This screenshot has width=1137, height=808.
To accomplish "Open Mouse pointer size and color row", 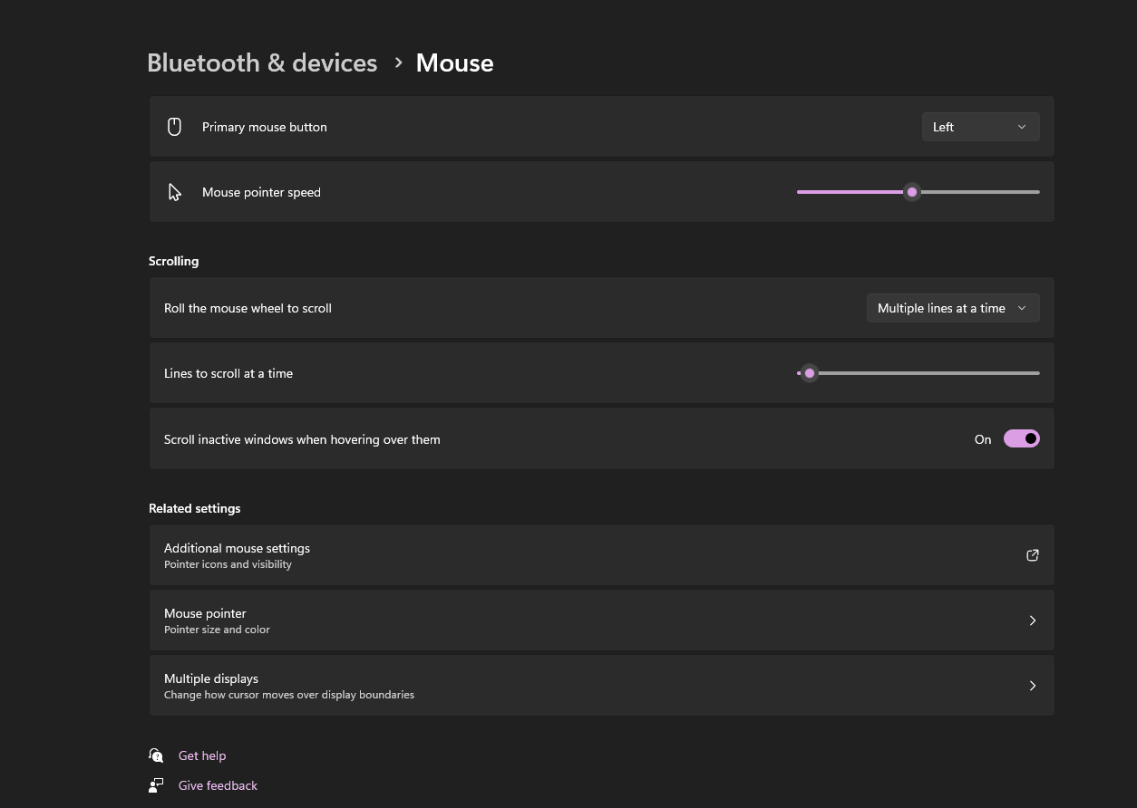I will pyautogui.click(x=601, y=620).
